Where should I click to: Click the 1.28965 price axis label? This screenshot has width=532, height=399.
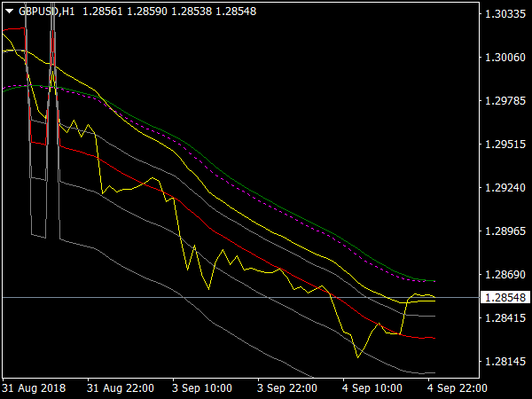click(x=505, y=231)
